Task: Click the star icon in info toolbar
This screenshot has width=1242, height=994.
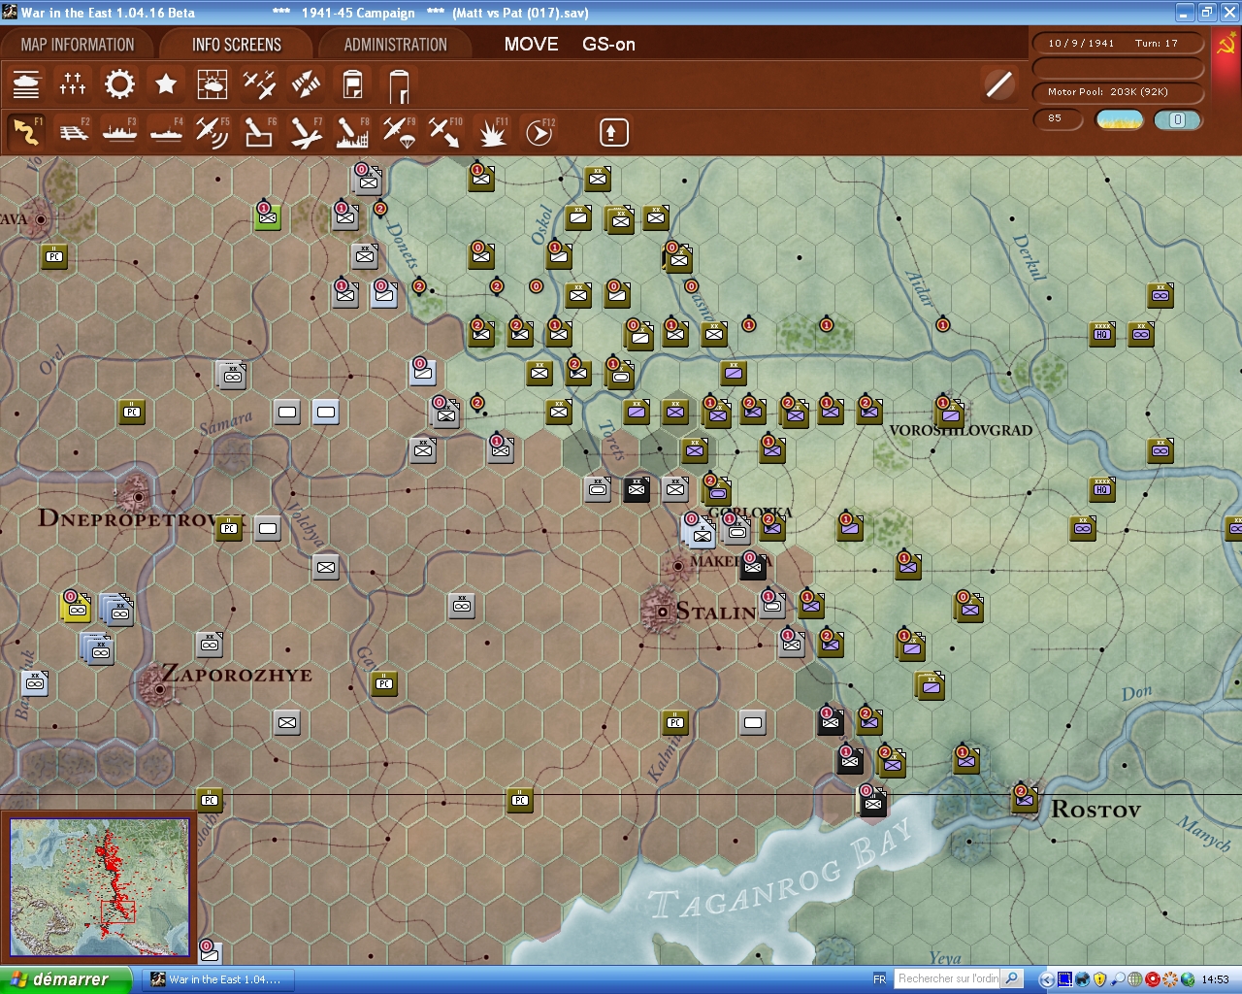Action: pos(166,84)
